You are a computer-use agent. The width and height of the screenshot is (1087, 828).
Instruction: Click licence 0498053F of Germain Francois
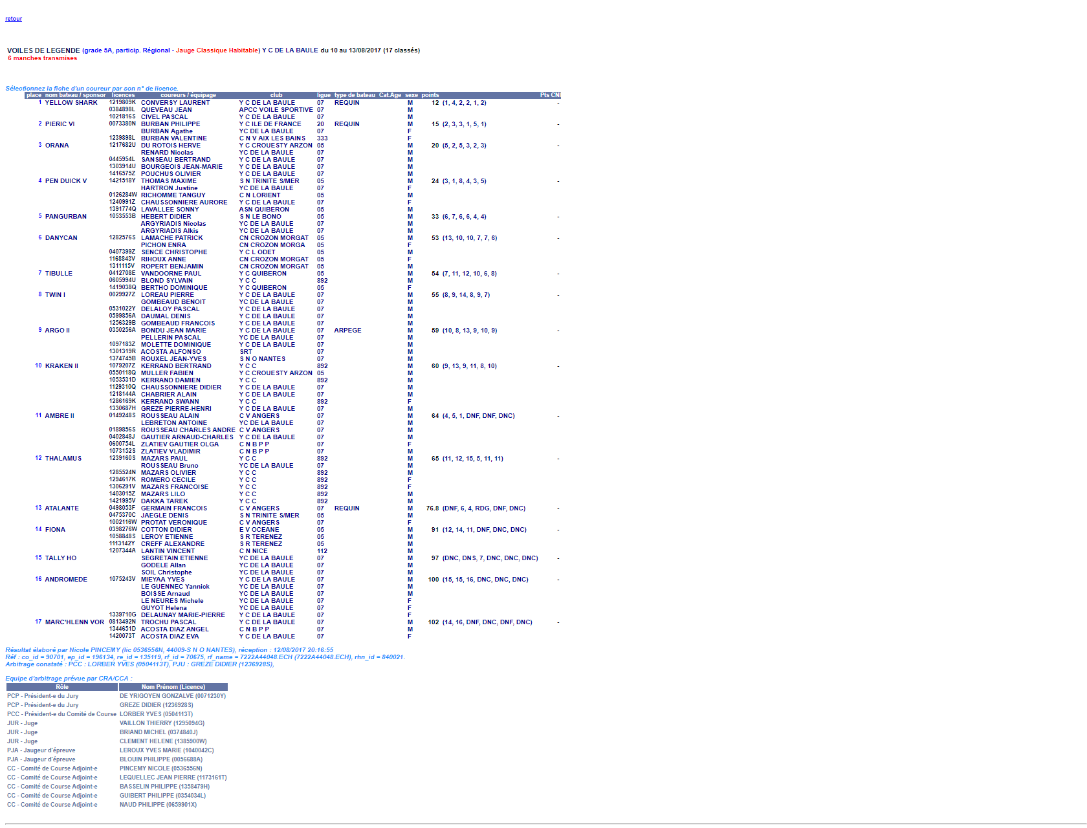tap(122, 508)
